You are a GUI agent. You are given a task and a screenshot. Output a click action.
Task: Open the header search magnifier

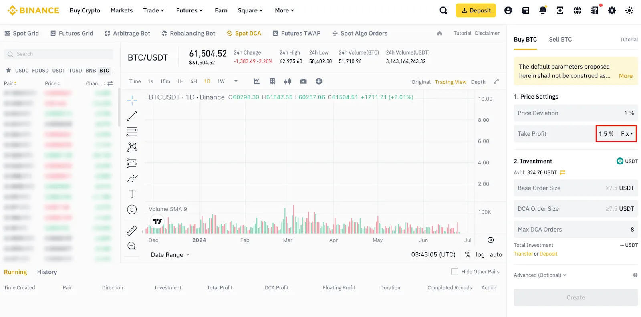click(x=443, y=10)
